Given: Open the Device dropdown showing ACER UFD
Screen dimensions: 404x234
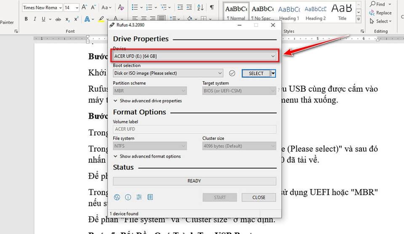Looking at the screenshot, I should click(x=194, y=56).
